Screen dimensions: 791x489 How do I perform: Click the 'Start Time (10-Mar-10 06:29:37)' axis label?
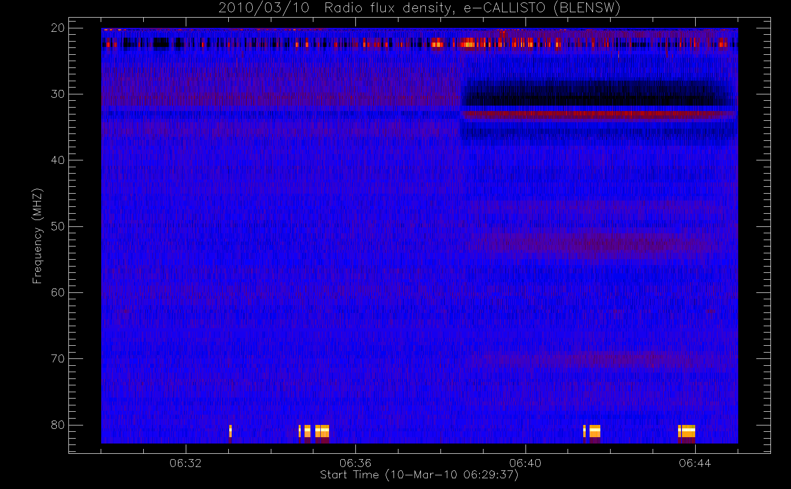pos(419,475)
